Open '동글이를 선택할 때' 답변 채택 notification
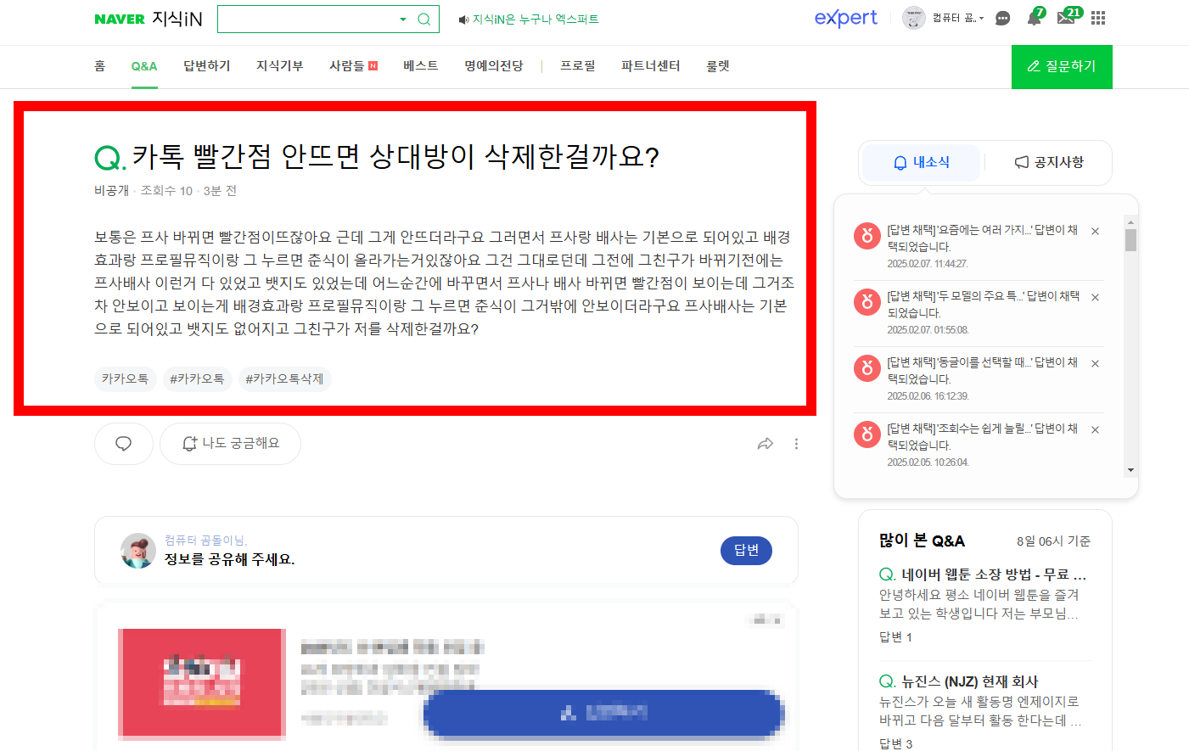Viewport: 1189px width, 751px height. tap(983, 371)
